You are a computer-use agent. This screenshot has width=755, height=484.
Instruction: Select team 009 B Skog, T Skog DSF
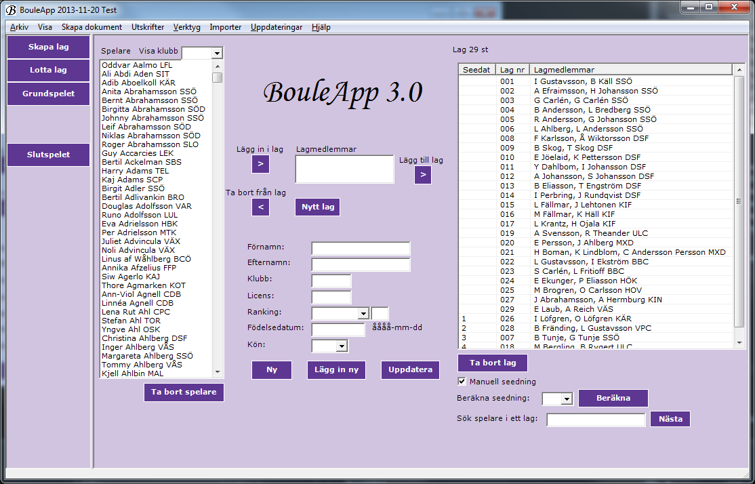click(x=596, y=148)
